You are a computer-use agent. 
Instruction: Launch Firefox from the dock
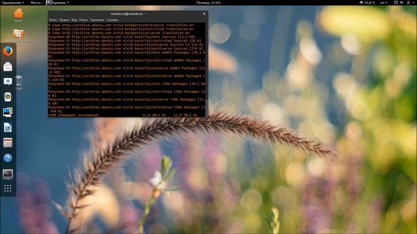click(8, 51)
